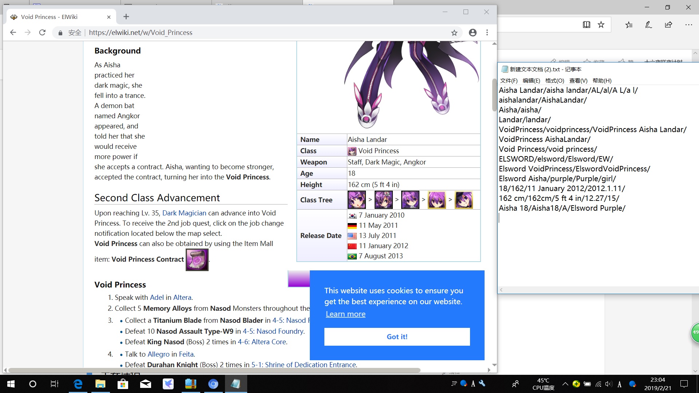Image resolution: width=699 pixels, height=393 pixels.
Task: Open Notepad 格式(O) menu
Action: [x=554, y=81]
